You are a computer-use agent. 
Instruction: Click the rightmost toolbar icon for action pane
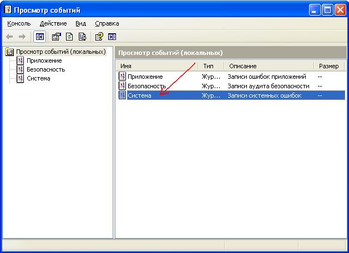[x=112, y=37]
